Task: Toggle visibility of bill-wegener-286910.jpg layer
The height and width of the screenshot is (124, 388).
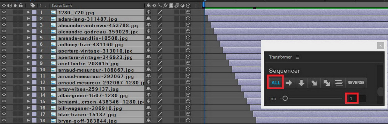Action: (4, 108)
